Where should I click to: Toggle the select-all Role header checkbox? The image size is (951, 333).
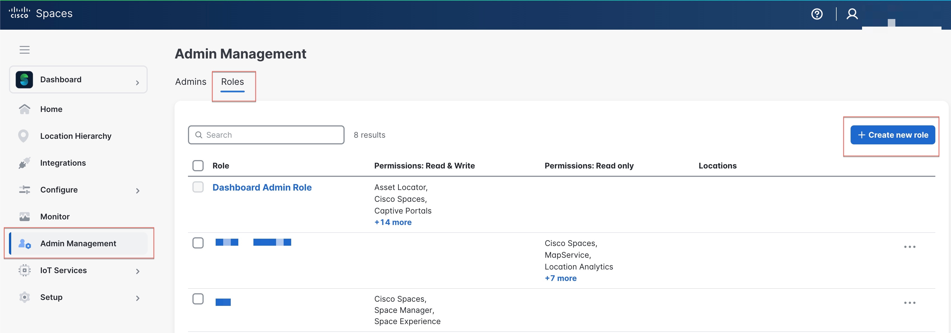198,165
